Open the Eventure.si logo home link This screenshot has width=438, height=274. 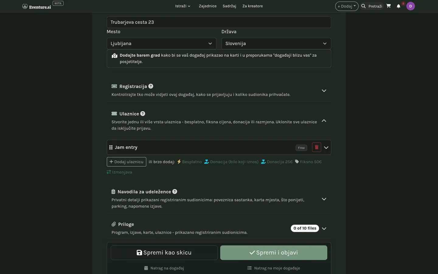[36, 6]
